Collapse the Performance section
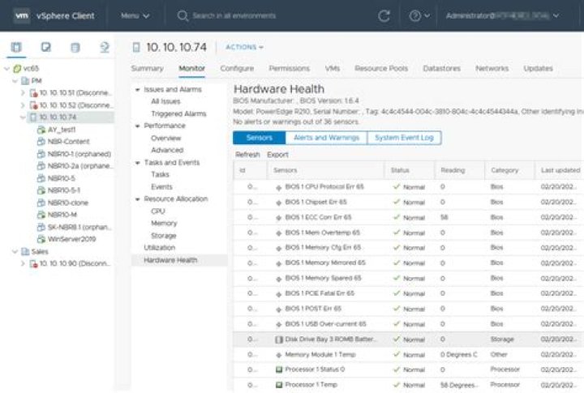Screen dimensions: 584x393 coord(137,126)
